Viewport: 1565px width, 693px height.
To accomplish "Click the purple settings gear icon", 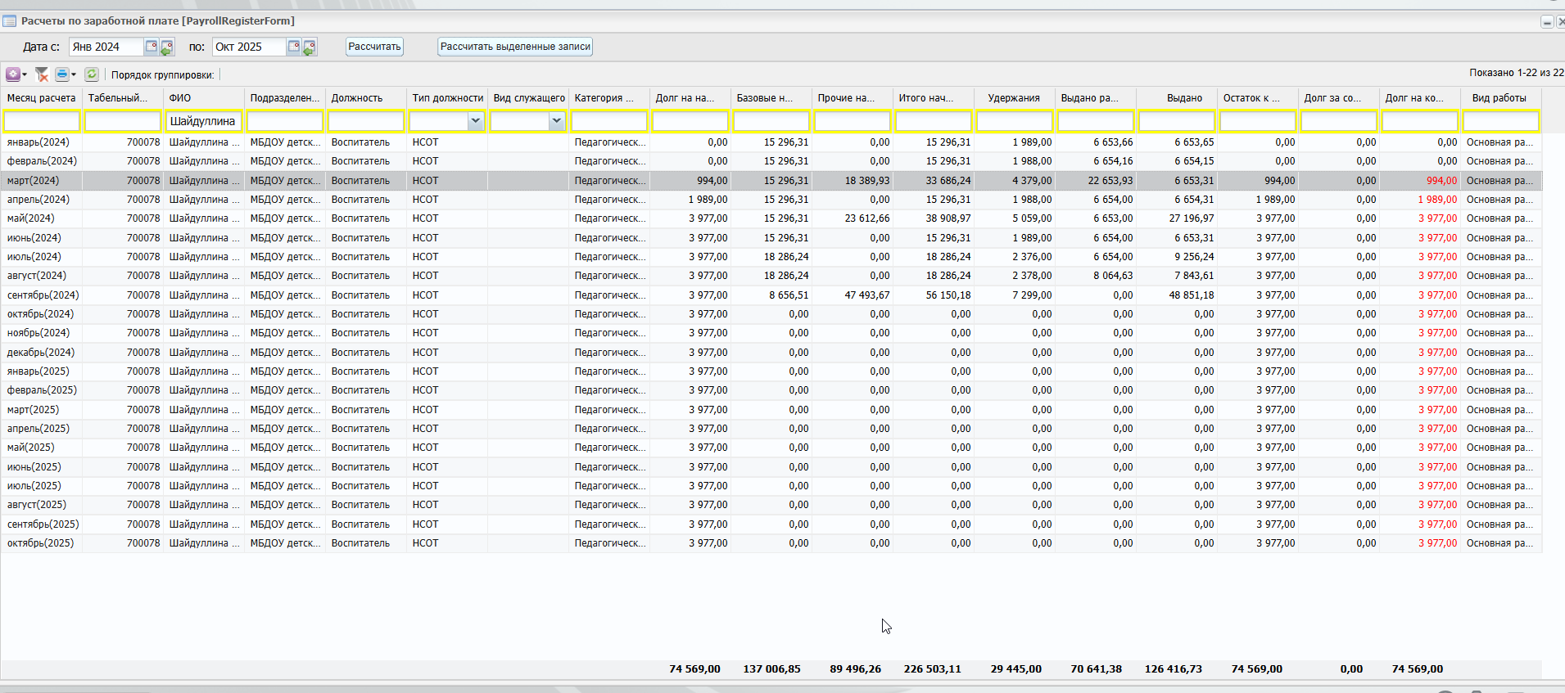I will [13, 74].
